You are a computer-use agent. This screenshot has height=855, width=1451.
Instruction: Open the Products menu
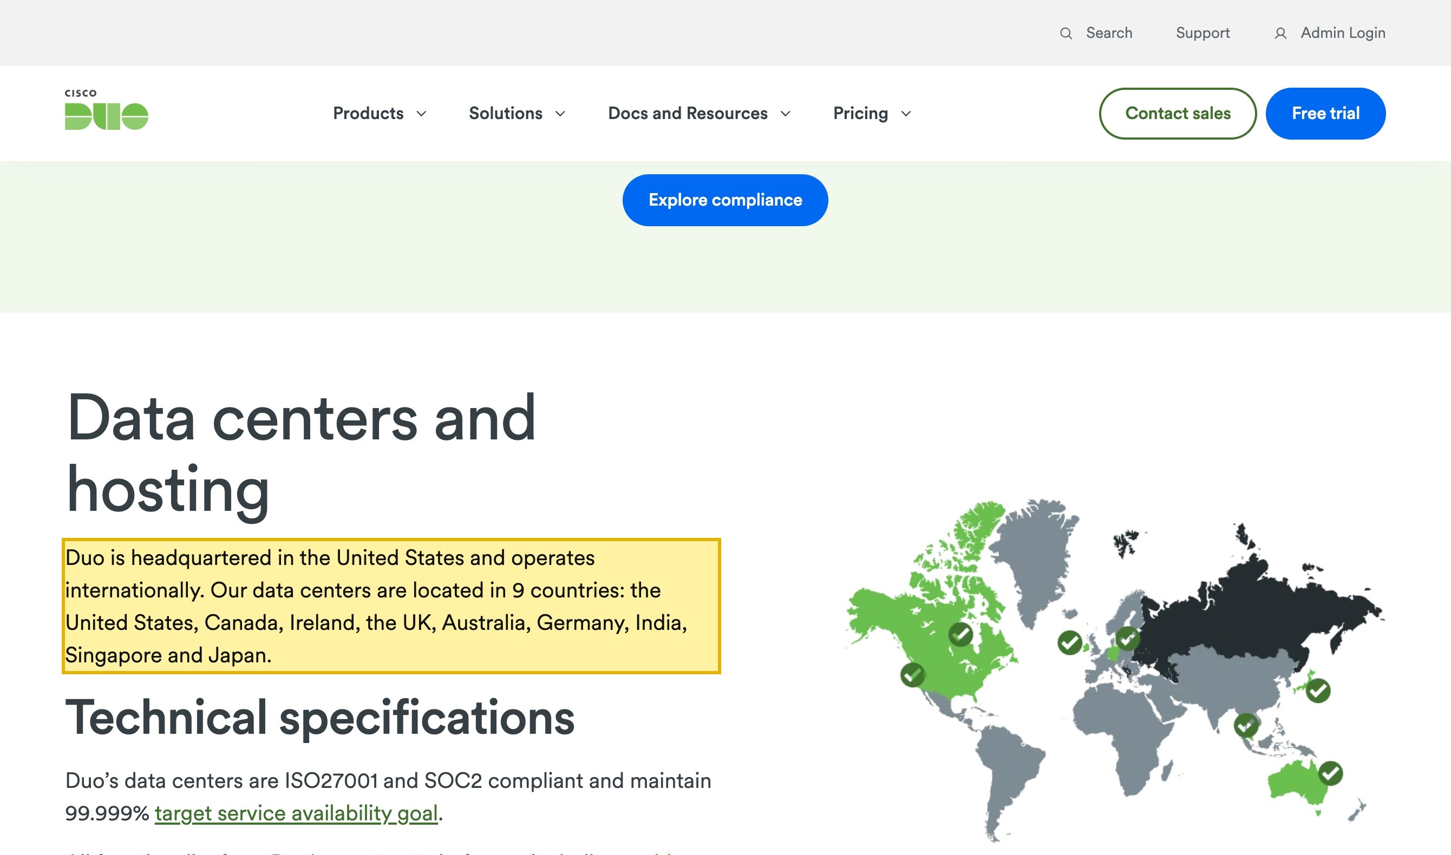tap(368, 114)
